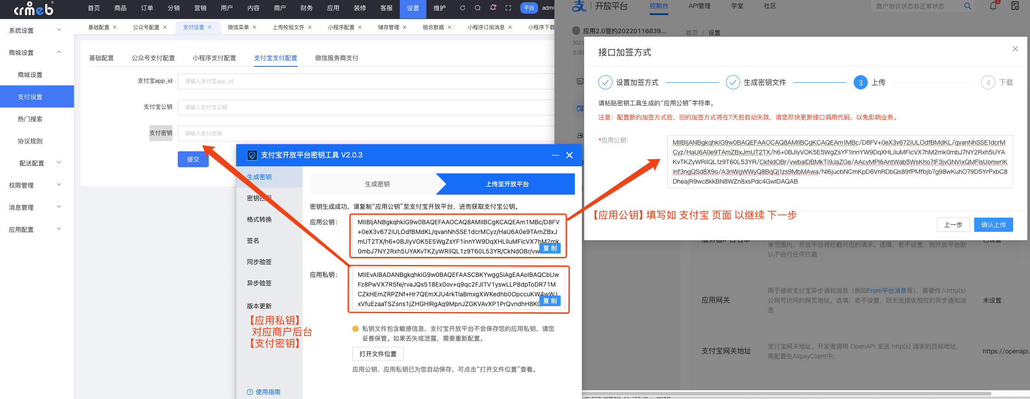Close the 公众号配置 page tab
This screenshot has height=399, width=1030.
click(165, 27)
